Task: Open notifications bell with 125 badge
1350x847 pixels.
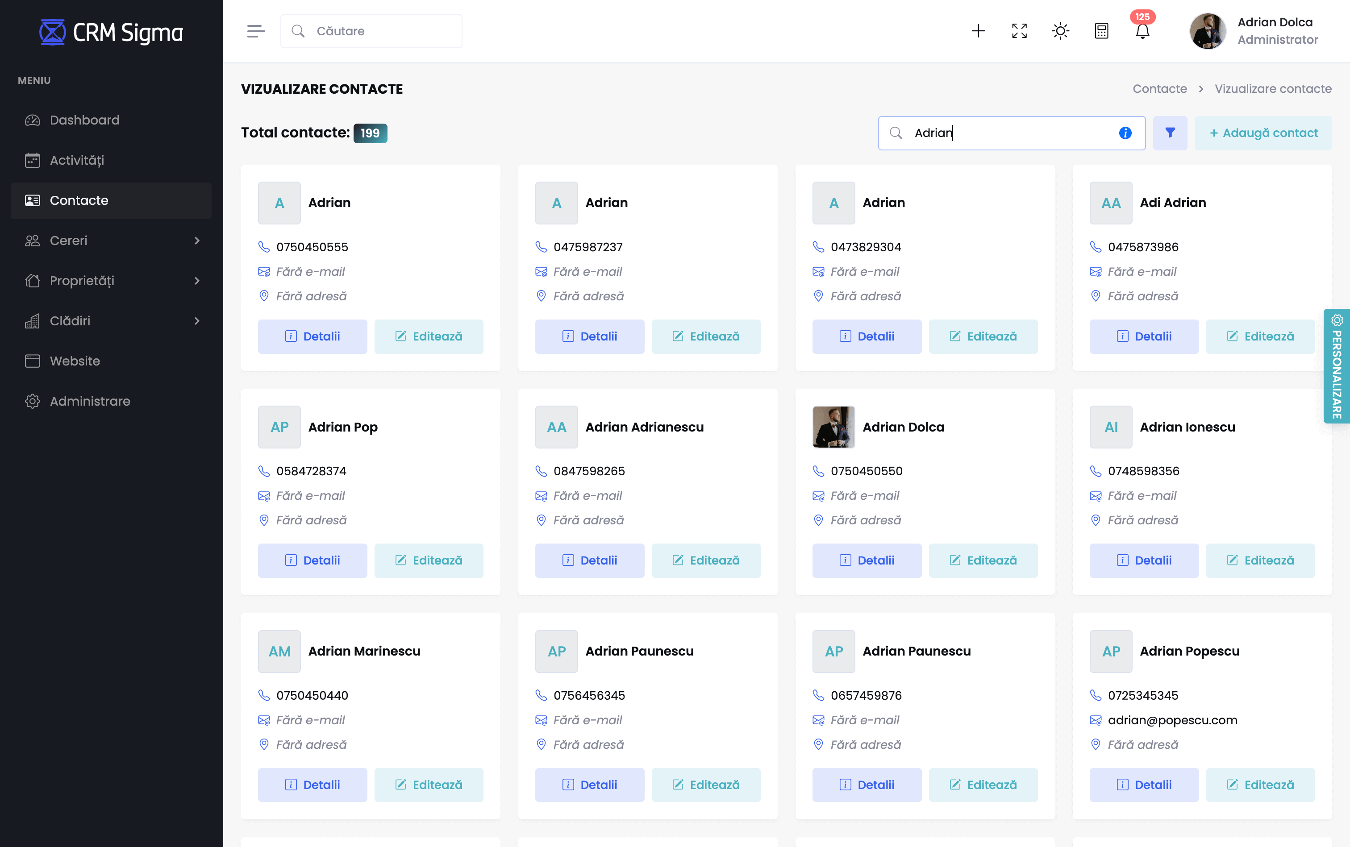Action: 1142,31
